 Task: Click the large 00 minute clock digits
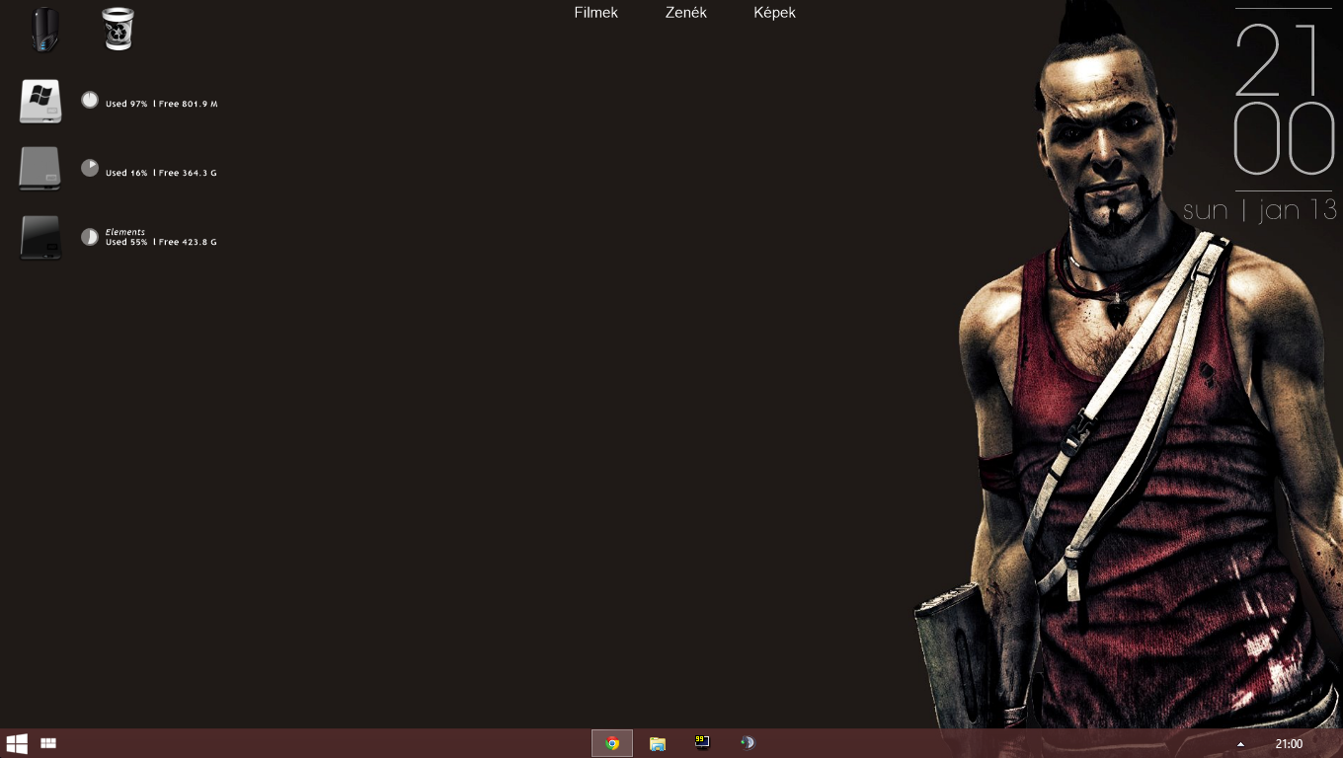point(1284,137)
